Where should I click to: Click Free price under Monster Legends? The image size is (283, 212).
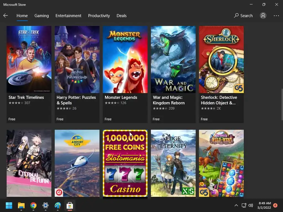coord(108,119)
